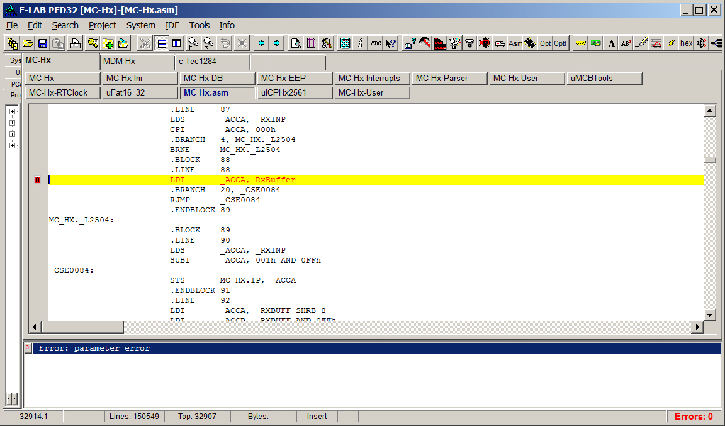Save the file with the floppy disk icon
This screenshot has height=426, width=725.
pos(43,43)
